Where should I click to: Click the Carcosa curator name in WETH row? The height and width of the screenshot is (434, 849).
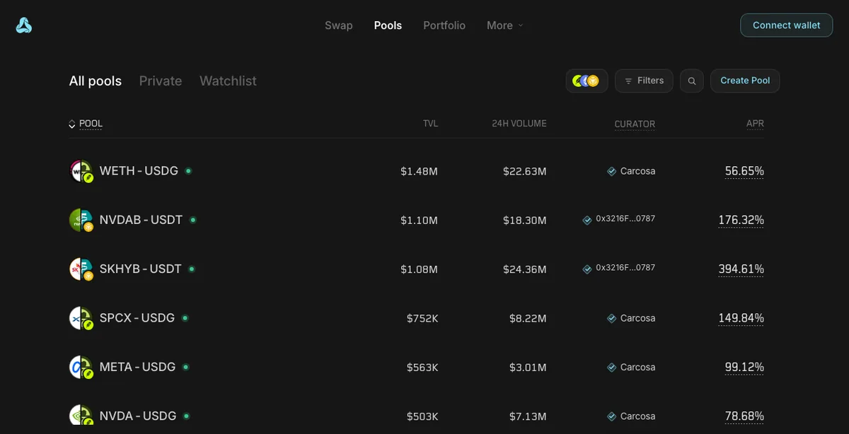click(x=637, y=171)
